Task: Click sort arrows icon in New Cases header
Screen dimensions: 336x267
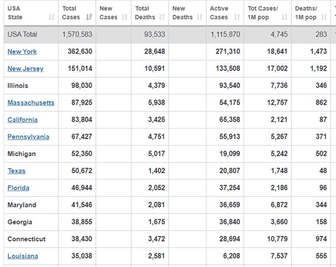Action: pyautogui.click(x=124, y=18)
